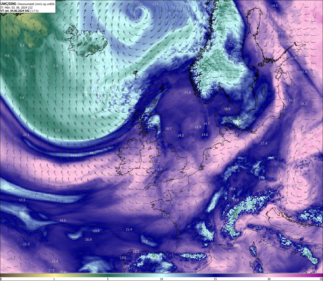This screenshot has width=323, height=281.
Task: Click the 21.7 value near Scotland
Action: [x=138, y=127]
